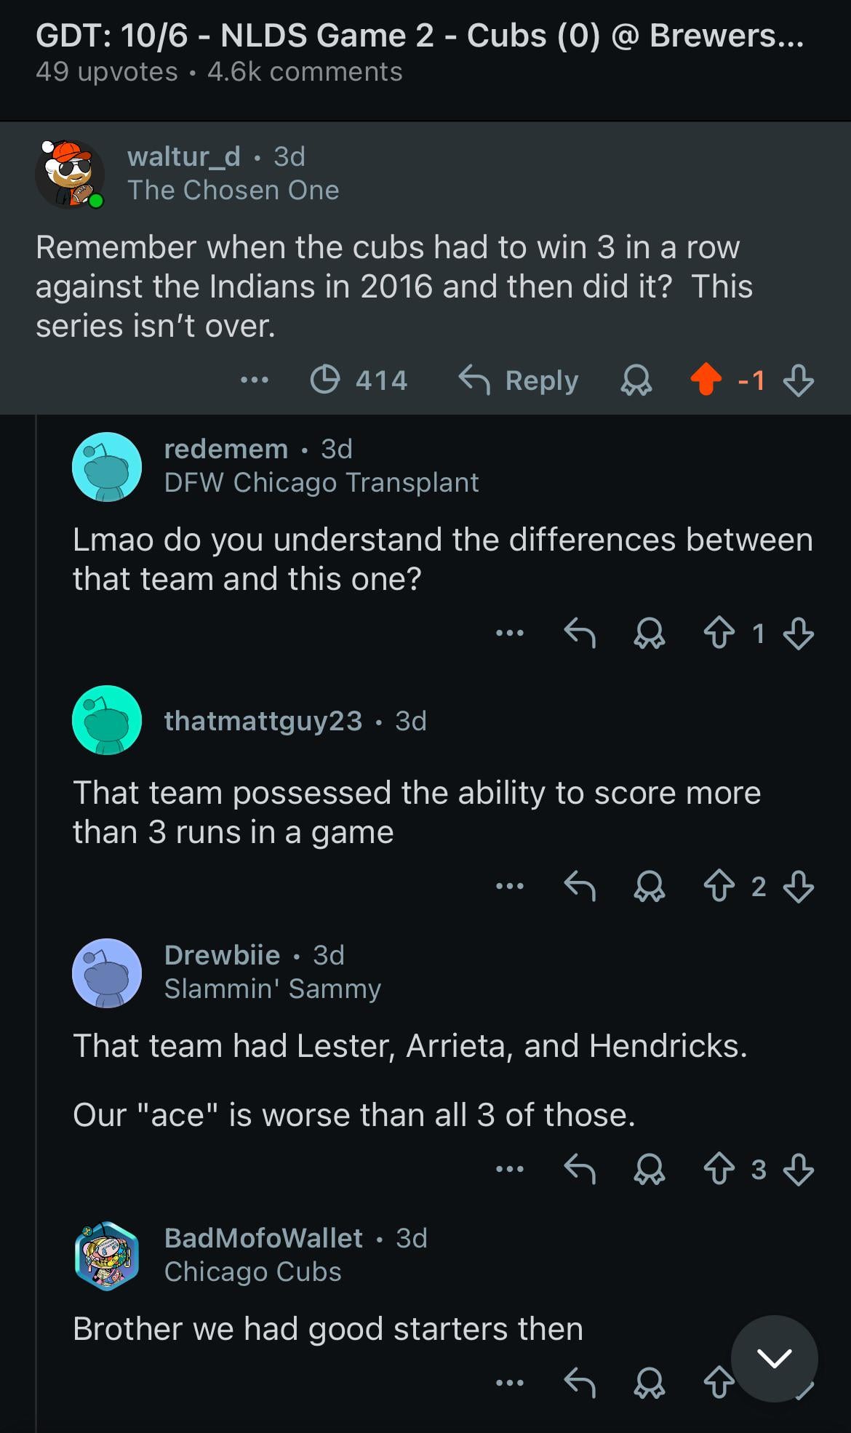Upvote Drewbiie's comment about the ace
Viewport: 851px width, 1433px height.
pos(719,1169)
